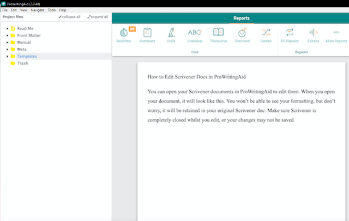The height and width of the screenshot is (221, 349).
Task: Select the Trash folder
Action: 22,64
